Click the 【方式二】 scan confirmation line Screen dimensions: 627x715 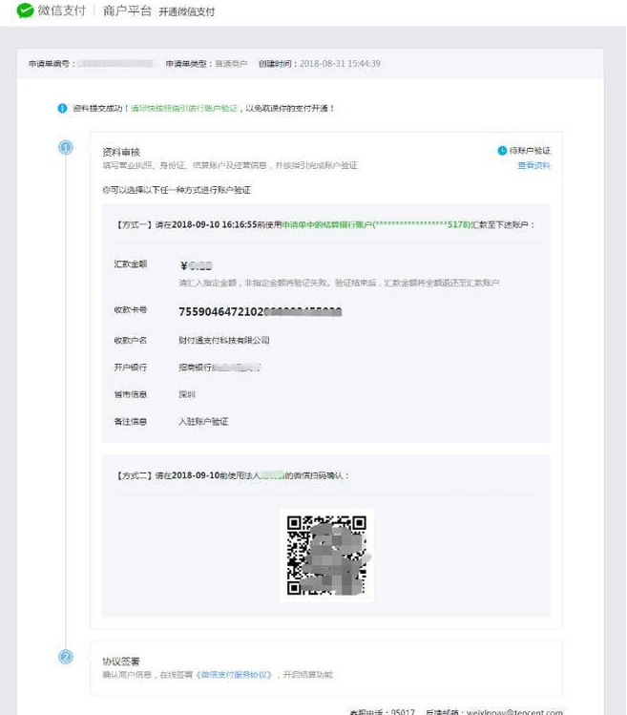point(233,475)
